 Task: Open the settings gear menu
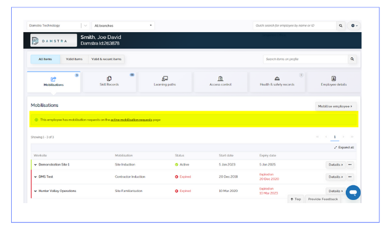coord(354,26)
